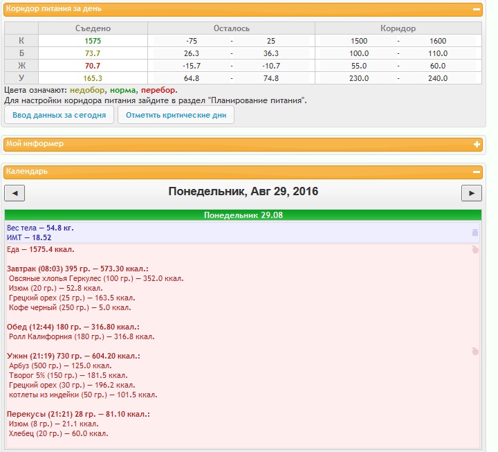
Task: Collapse the 'Коридор питания за день' panel
Action: pyautogui.click(x=476, y=9)
